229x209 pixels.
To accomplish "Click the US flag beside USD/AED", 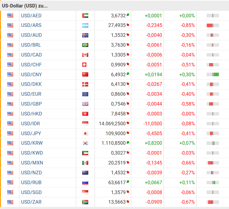I will point(10,16).
